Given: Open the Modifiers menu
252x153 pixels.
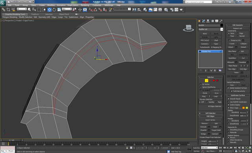Looking at the screenshot, I should [x=51, y=5].
